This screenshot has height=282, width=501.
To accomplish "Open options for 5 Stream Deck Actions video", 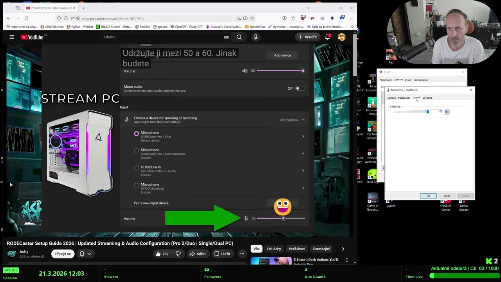I will [347, 260].
